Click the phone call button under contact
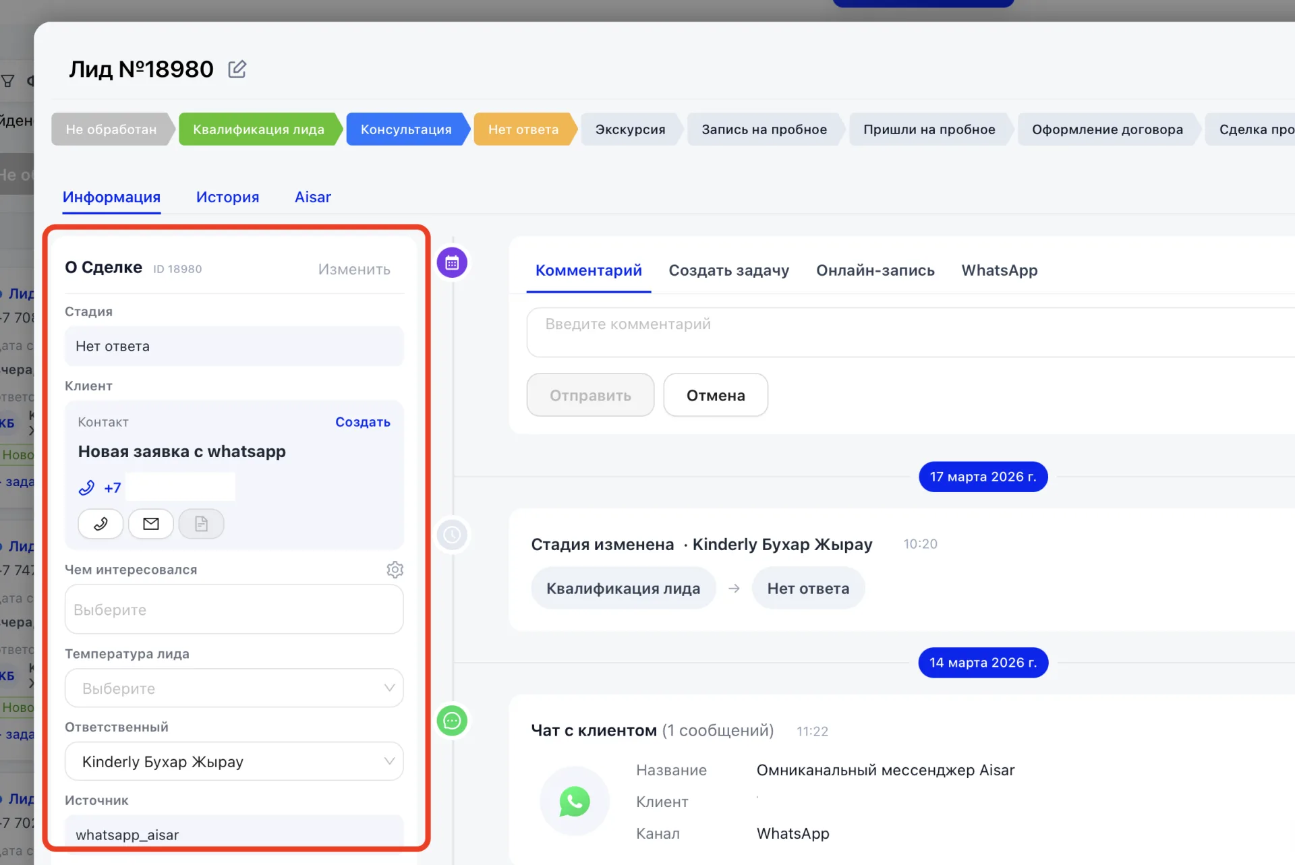1295x865 pixels. click(x=100, y=524)
